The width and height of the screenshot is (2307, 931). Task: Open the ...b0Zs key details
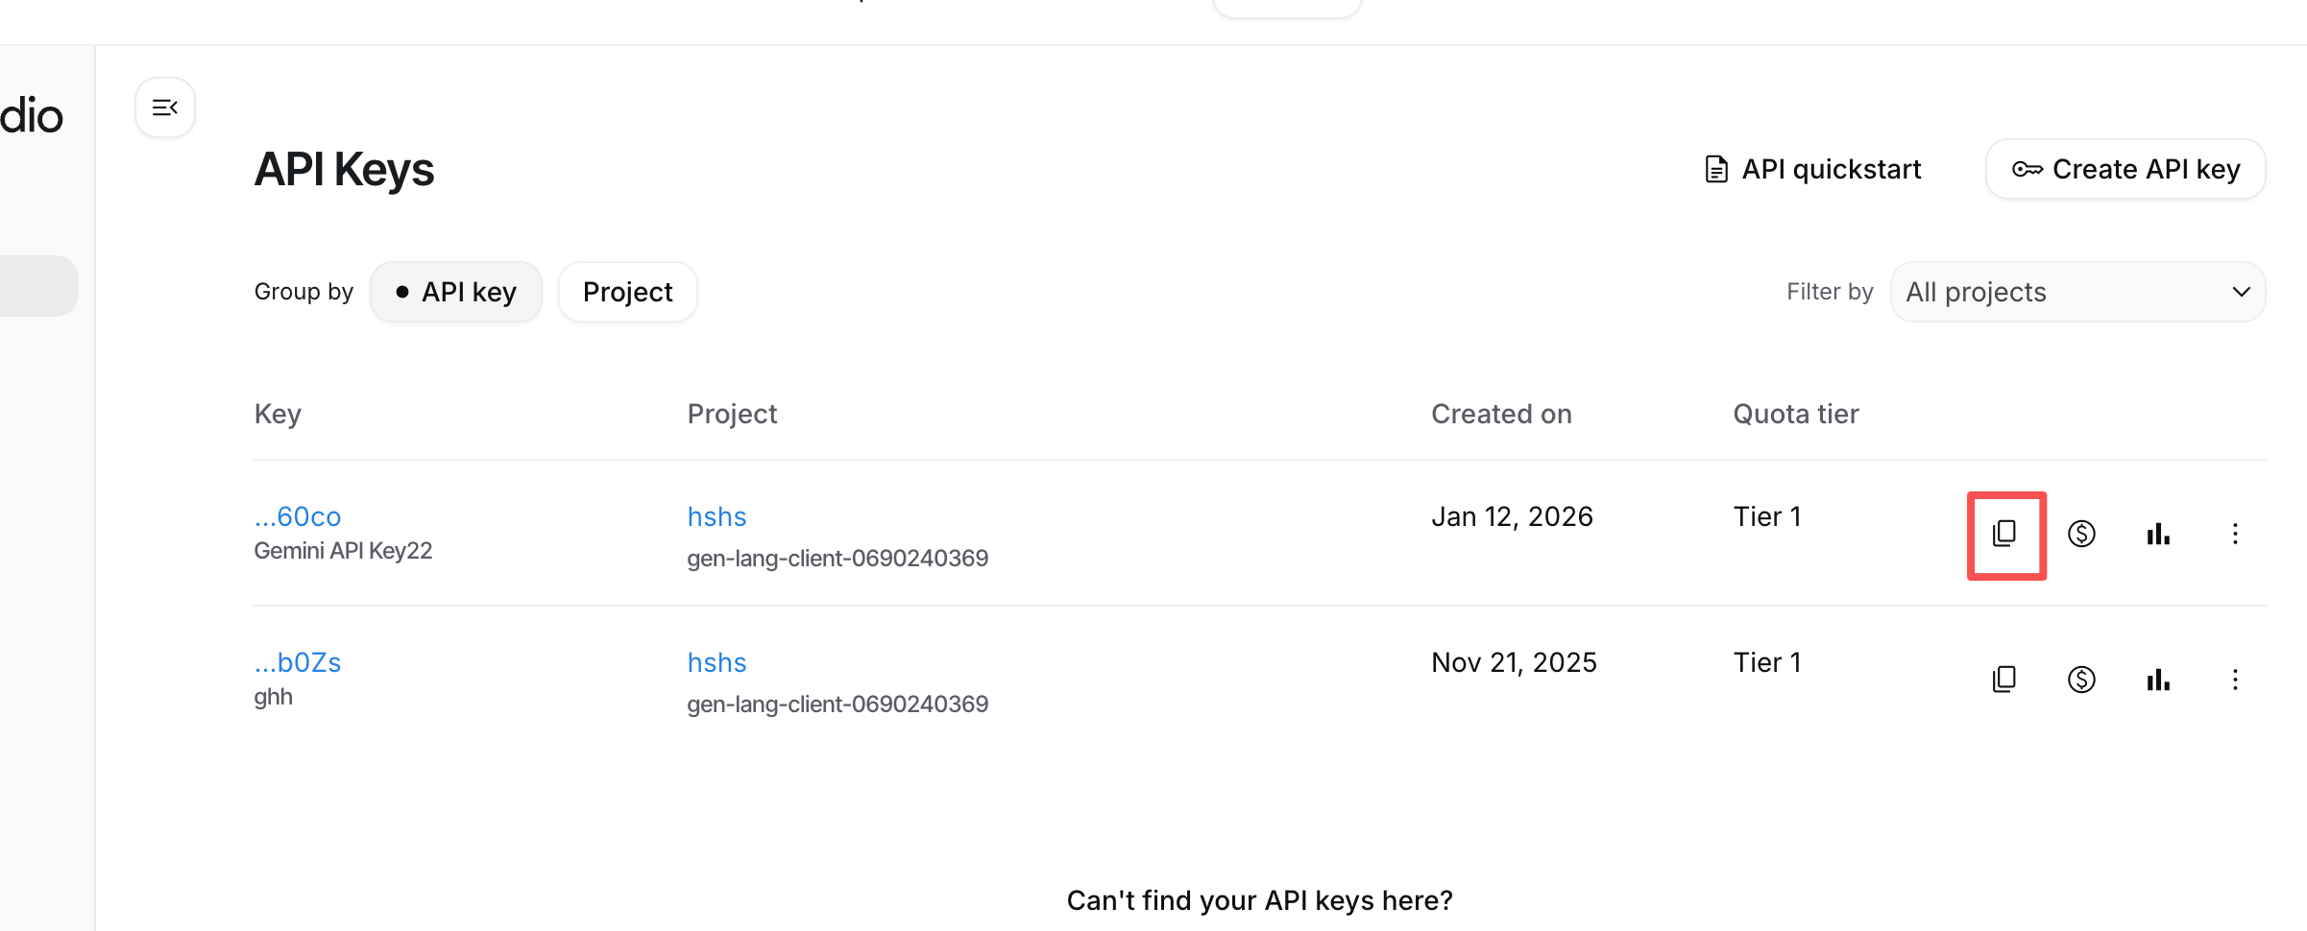click(298, 662)
